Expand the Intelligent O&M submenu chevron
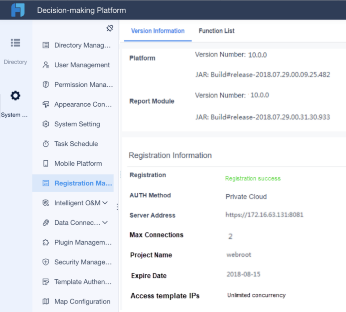The width and height of the screenshot is (346, 312). [x=105, y=203]
